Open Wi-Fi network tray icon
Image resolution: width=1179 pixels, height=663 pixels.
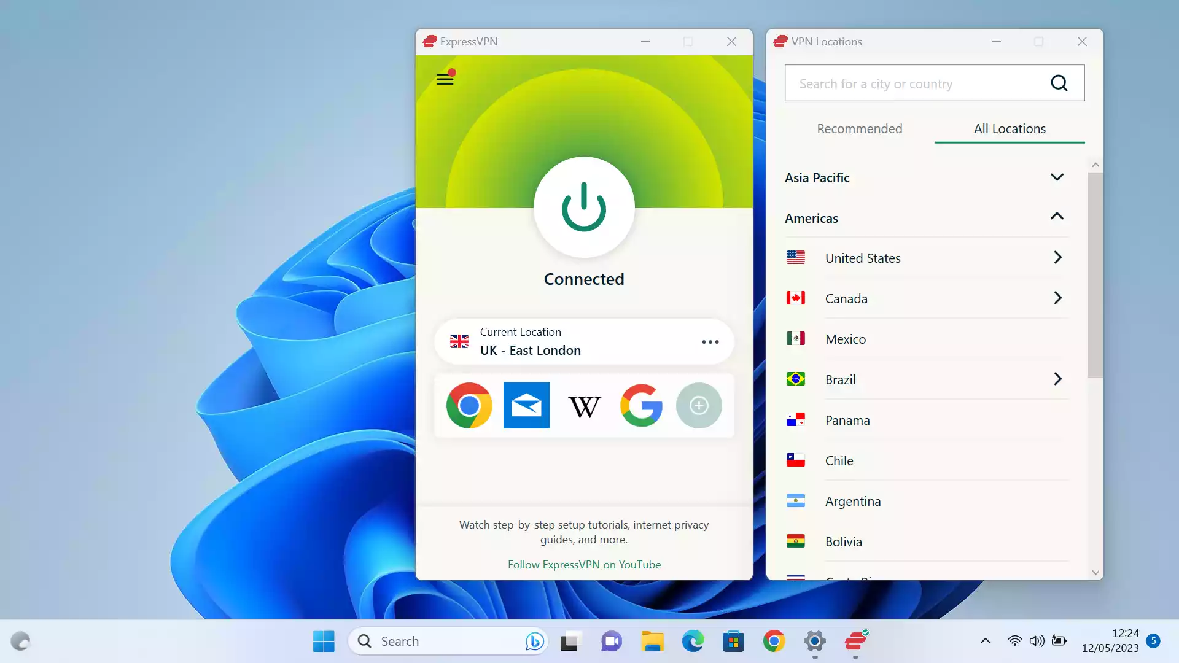(x=1014, y=641)
